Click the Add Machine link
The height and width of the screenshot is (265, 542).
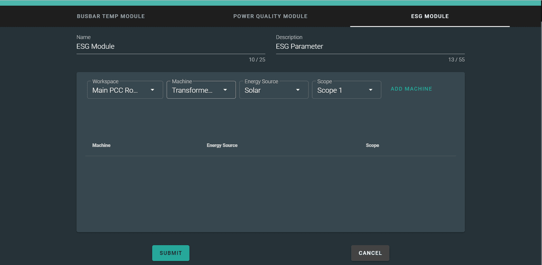411,89
